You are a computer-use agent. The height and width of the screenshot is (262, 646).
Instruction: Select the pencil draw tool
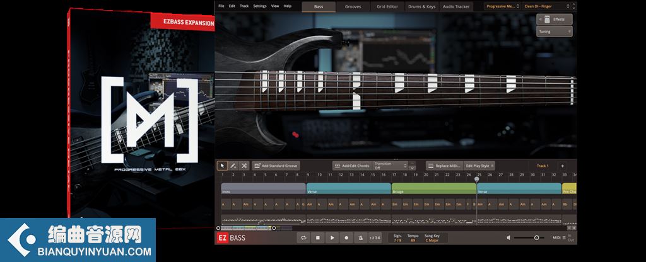pos(233,166)
